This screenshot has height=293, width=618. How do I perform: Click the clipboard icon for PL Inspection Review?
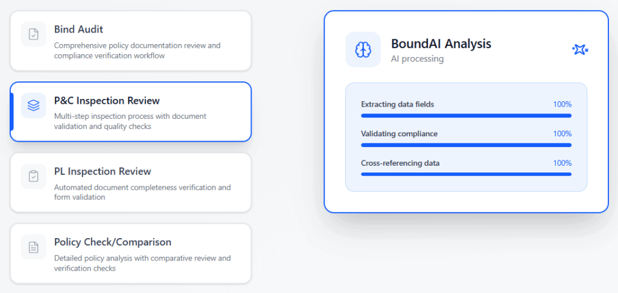click(34, 176)
